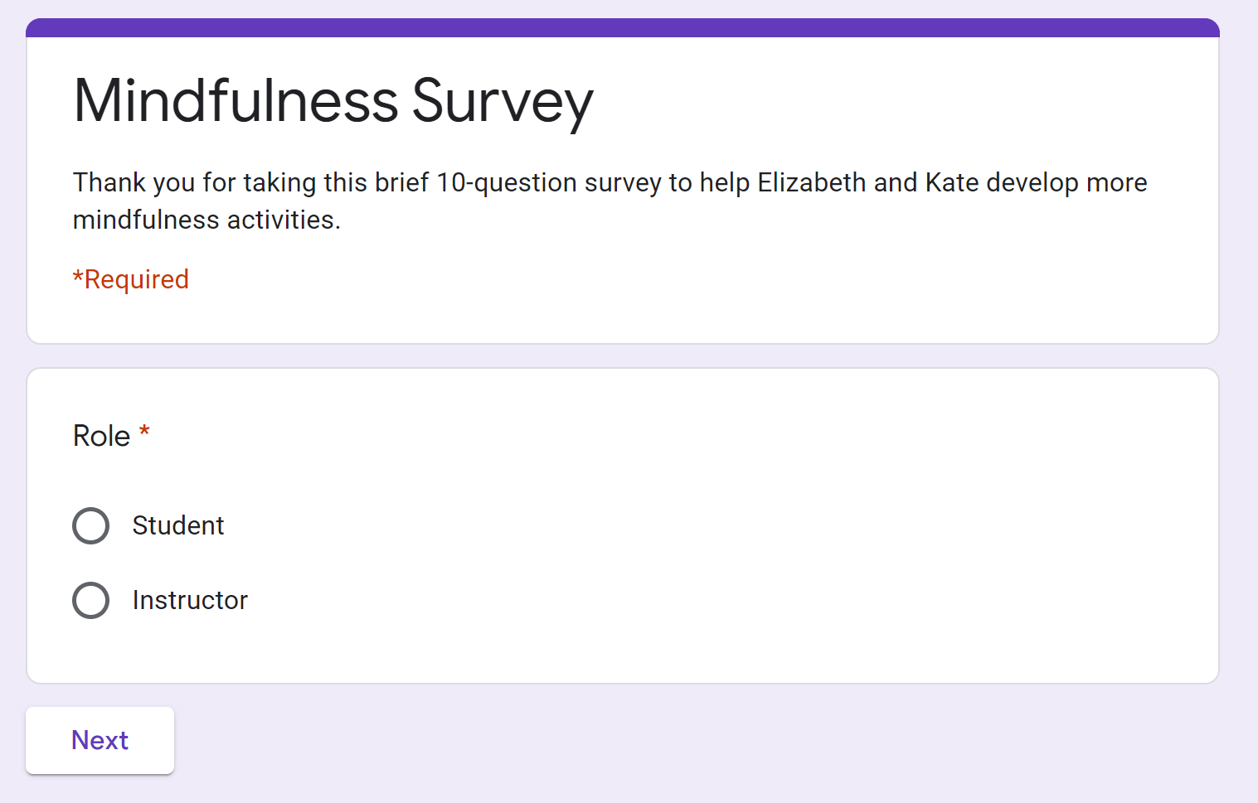Choose the "Instructor" option label text
The height and width of the screenshot is (803, 1258).
(190, 600)
